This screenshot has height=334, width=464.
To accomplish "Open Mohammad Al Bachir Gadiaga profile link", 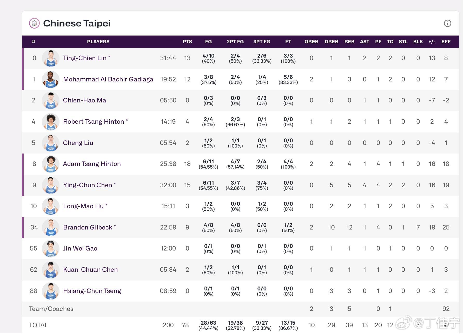I will tap(108, 79).
